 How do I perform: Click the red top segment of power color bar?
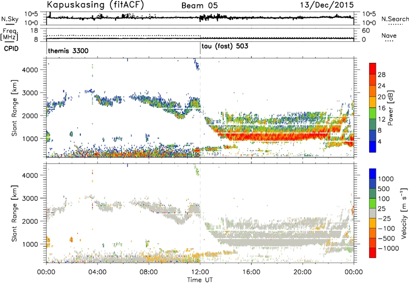click(x=373, y=68)
